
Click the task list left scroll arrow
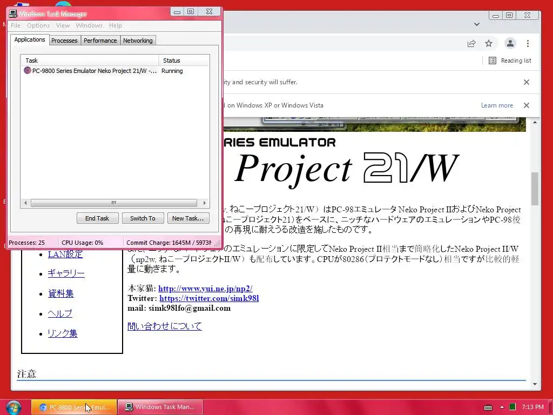[x=25, y=203]
